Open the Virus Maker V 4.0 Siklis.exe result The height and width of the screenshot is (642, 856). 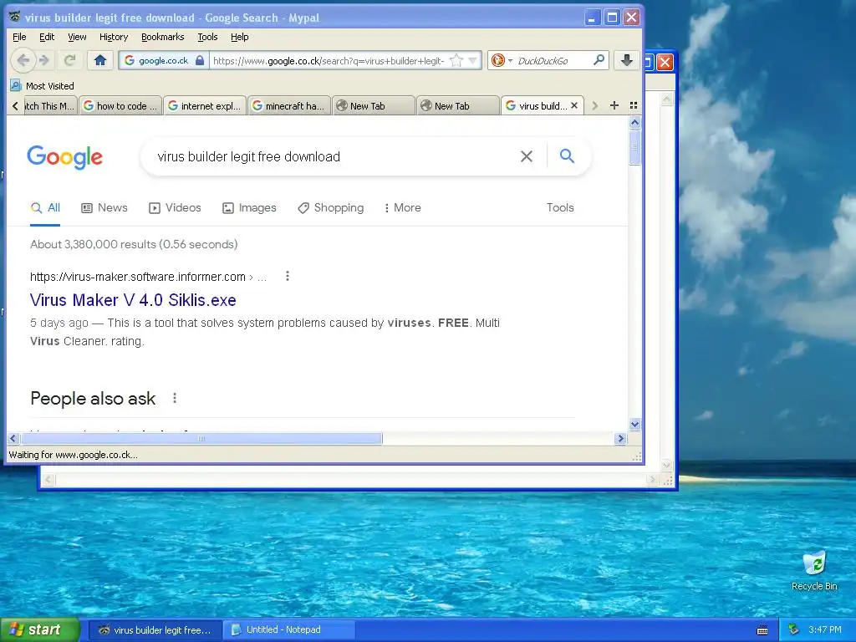pyautogui.click(x=133, y=300)
